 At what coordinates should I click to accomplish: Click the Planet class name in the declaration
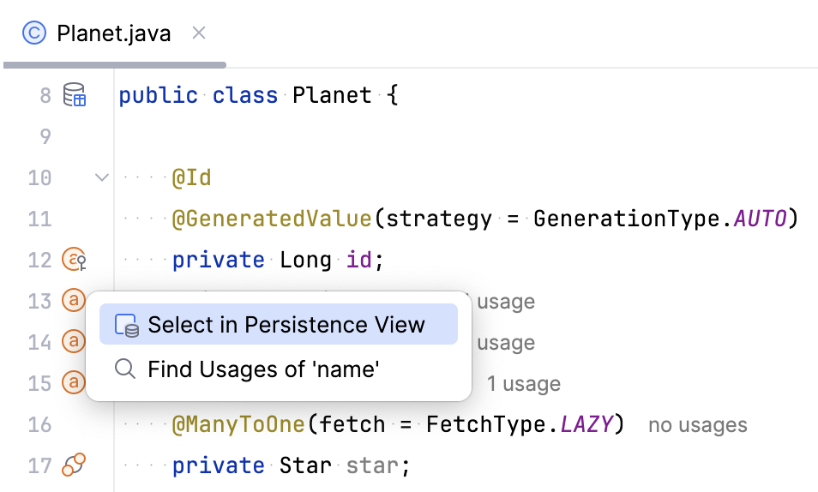coord(332,94)
